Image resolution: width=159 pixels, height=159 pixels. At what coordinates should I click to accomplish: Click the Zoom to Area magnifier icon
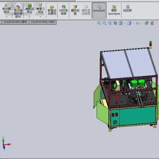(x=105, y=23)
